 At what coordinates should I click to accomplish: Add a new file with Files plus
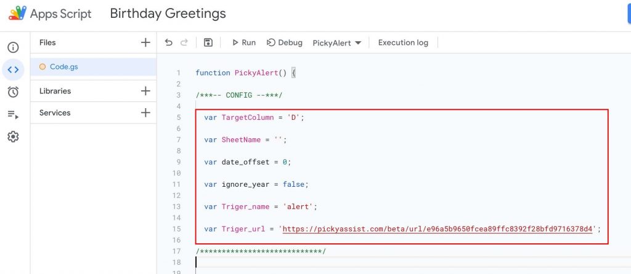click(x=145, y=42)
